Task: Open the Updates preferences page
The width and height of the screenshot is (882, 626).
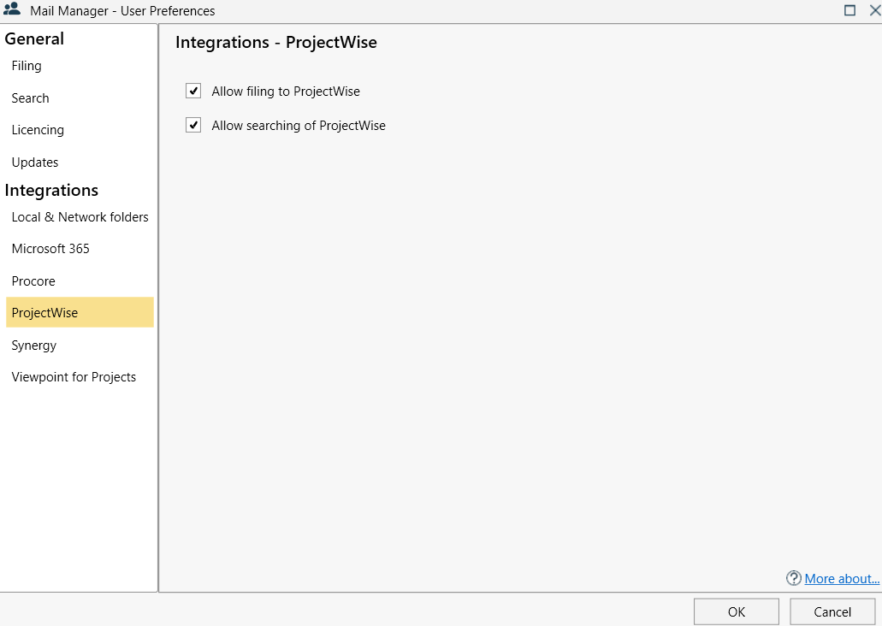Action: 35,162
